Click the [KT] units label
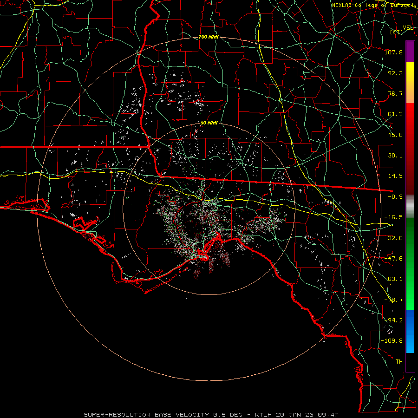This screenshot has height=418, width=418. 397,32
